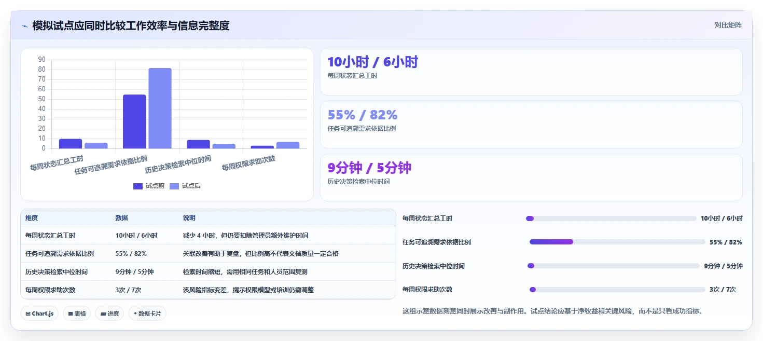763x341 pixels.
Task: Click the chart axis label 历史决策检索中位时间
Action: point(178,165)
